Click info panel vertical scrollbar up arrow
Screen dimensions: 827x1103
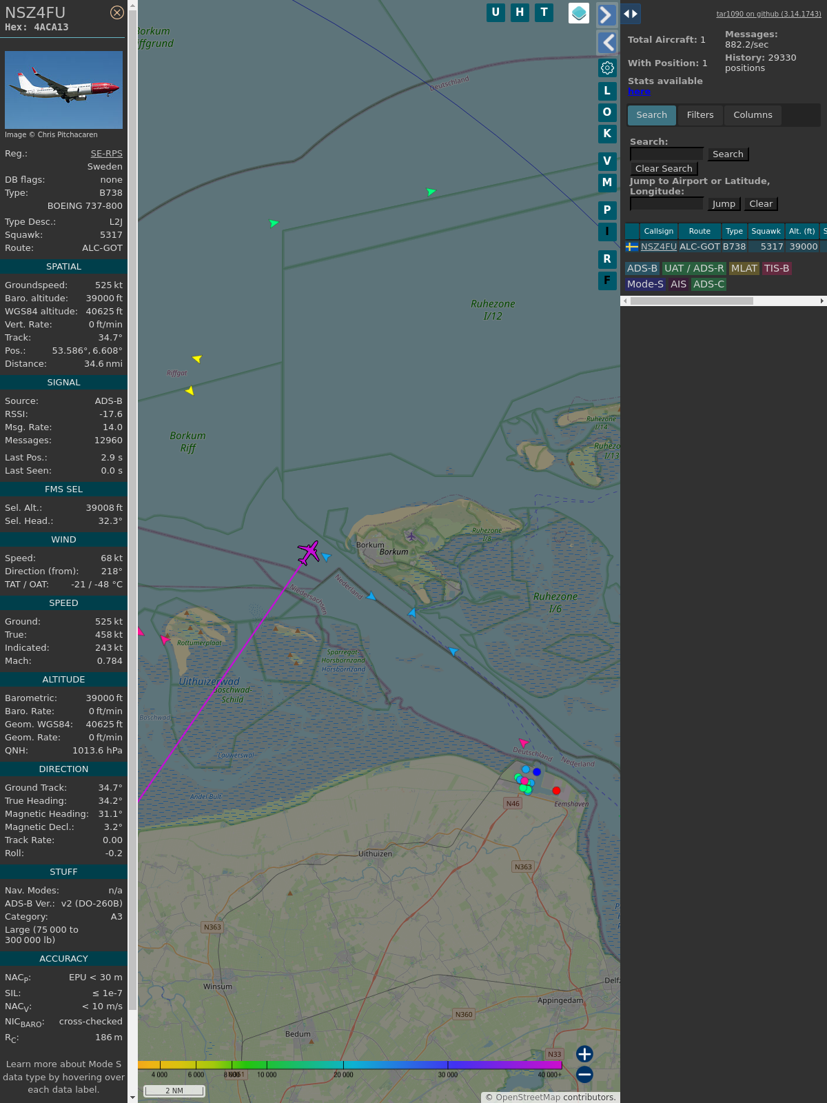click(x=132, y=5)
